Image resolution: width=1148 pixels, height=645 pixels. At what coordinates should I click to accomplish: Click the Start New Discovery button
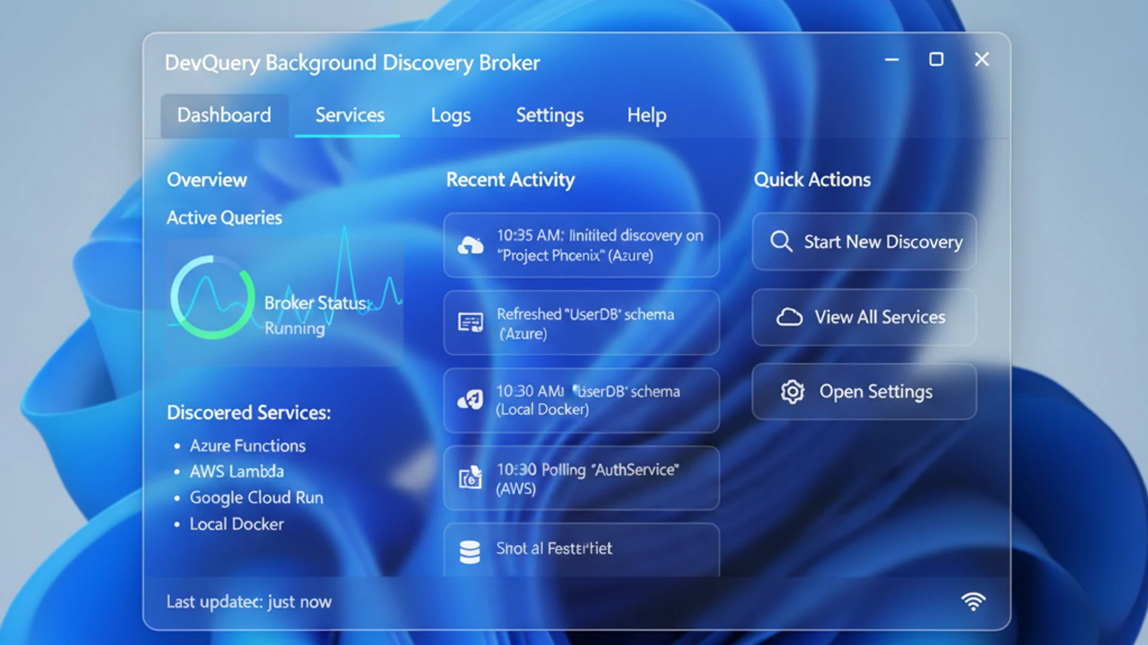pyautogui.click(x=864, y=242)
